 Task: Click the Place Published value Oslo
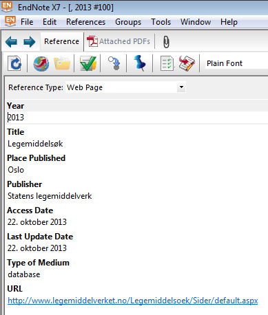(x=16, y=170)
